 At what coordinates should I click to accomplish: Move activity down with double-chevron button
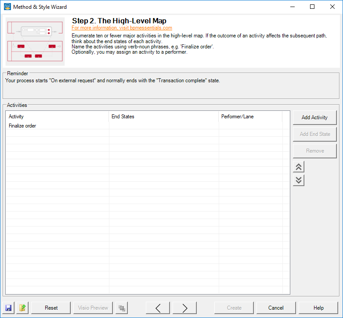click(299, 180)
